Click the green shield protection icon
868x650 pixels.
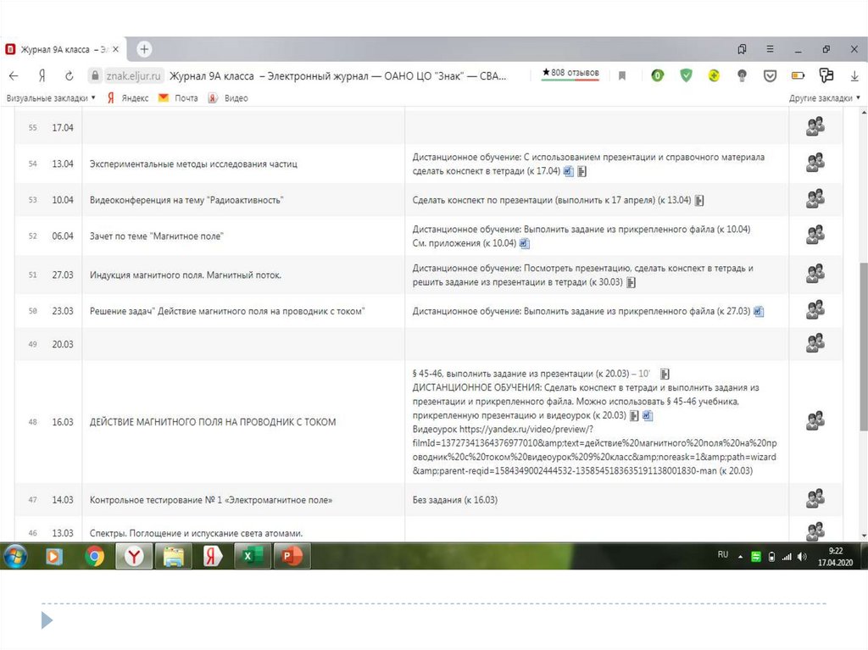tap(686, 75)
